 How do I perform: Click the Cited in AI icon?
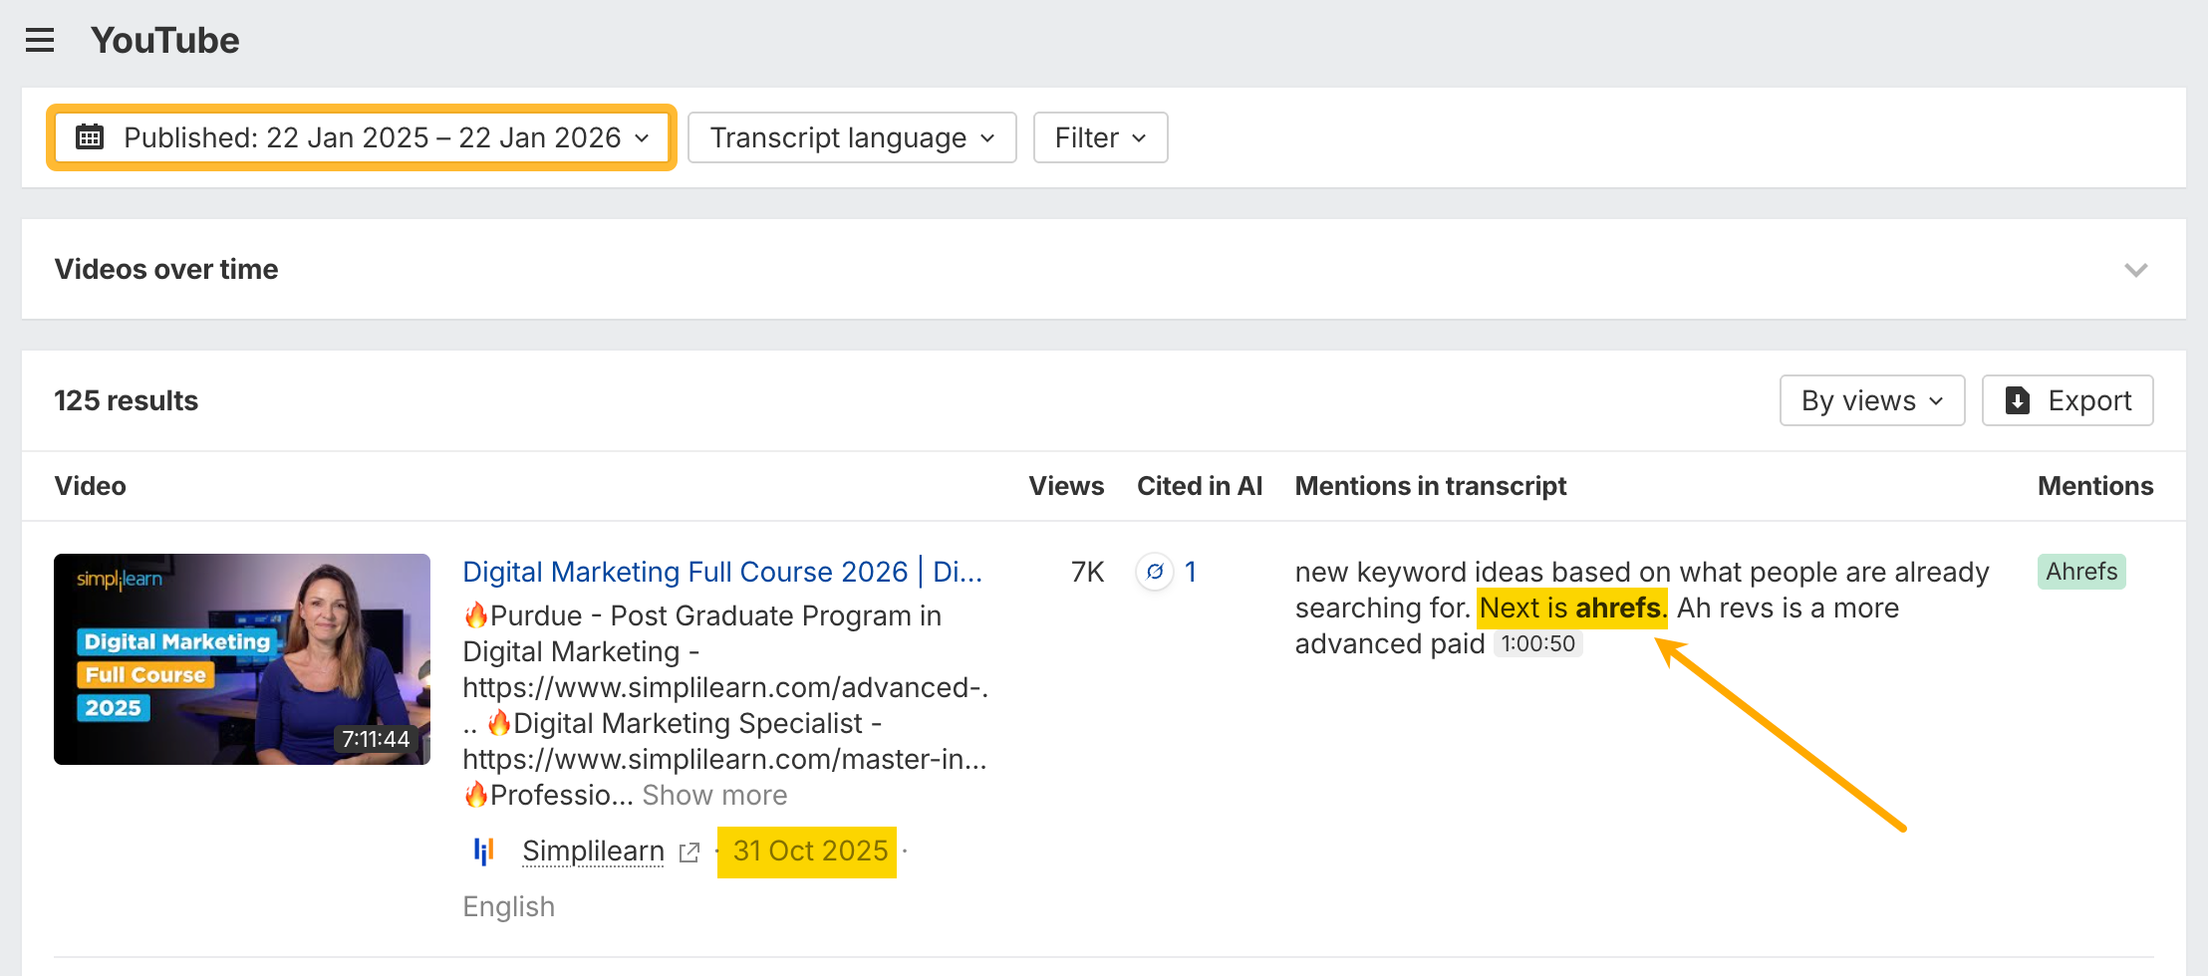click(x=1155, y=572)
